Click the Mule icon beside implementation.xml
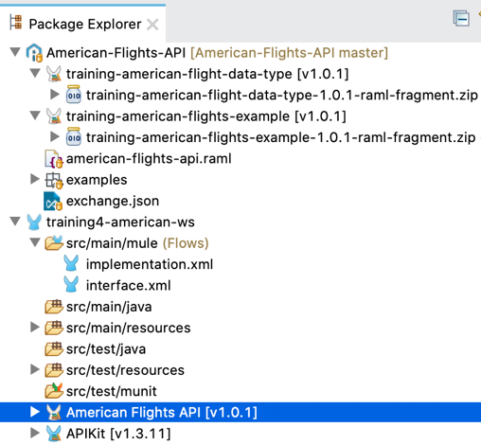The width and height of the screenshot is (481, 445). 71,263
